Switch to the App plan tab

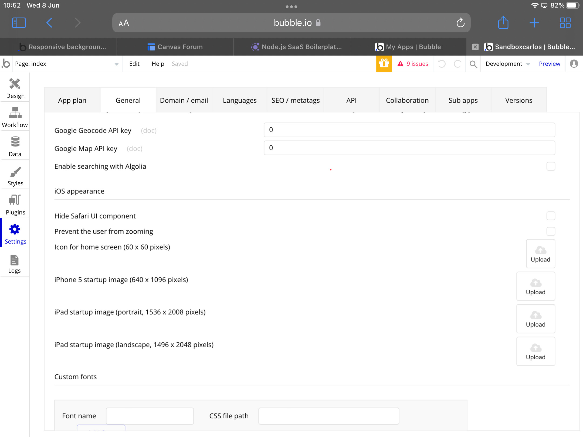[72, 100]
